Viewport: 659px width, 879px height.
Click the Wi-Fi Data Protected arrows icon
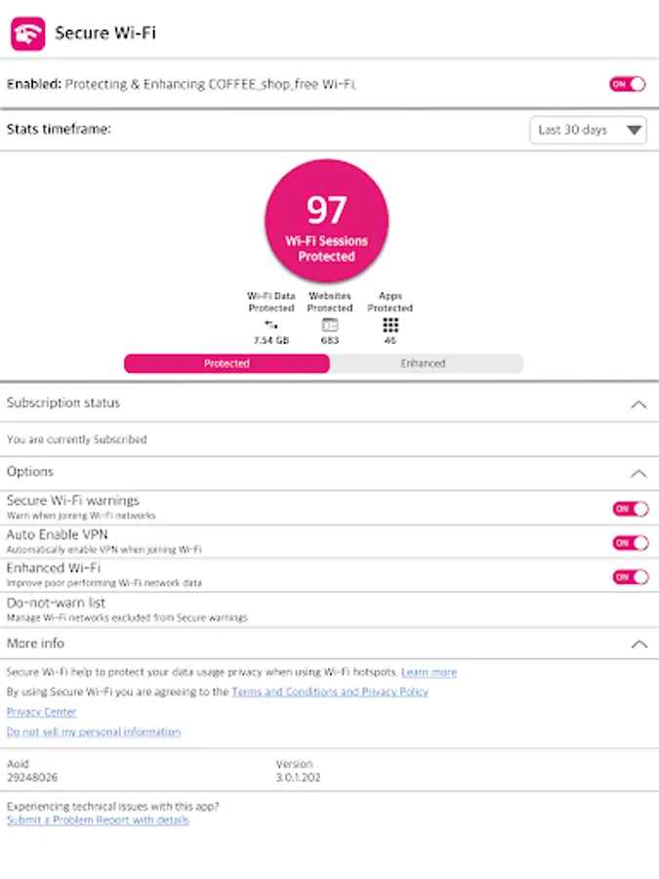(x=271, y=324)
